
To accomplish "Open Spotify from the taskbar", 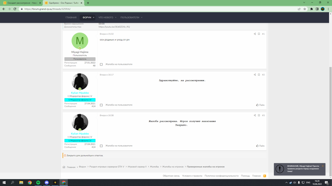I will (38, 182).
